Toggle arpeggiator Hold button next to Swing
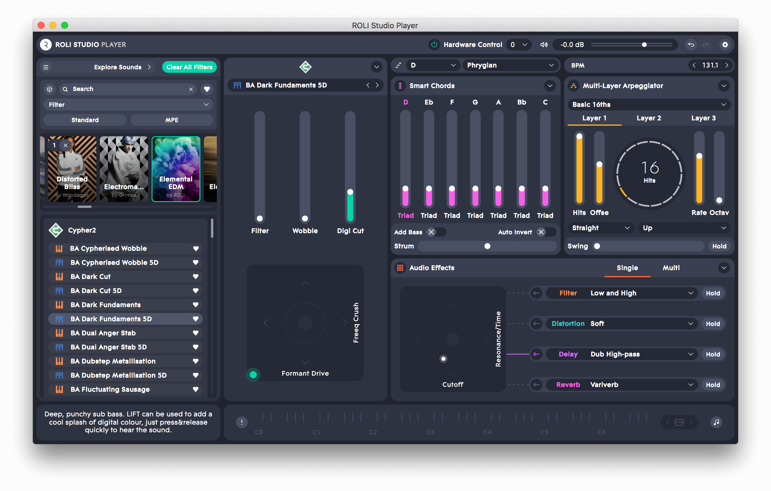The image size is (771, 491). pos(719,246)
